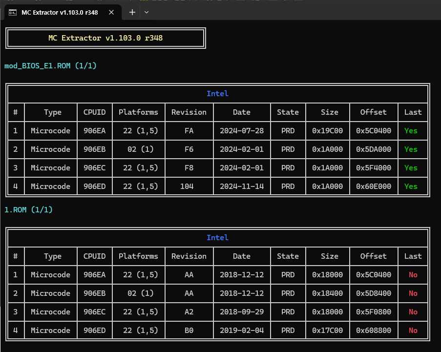Click Revision header in 1.ROM table
The image size is (441, 352).
click(189, 256)
